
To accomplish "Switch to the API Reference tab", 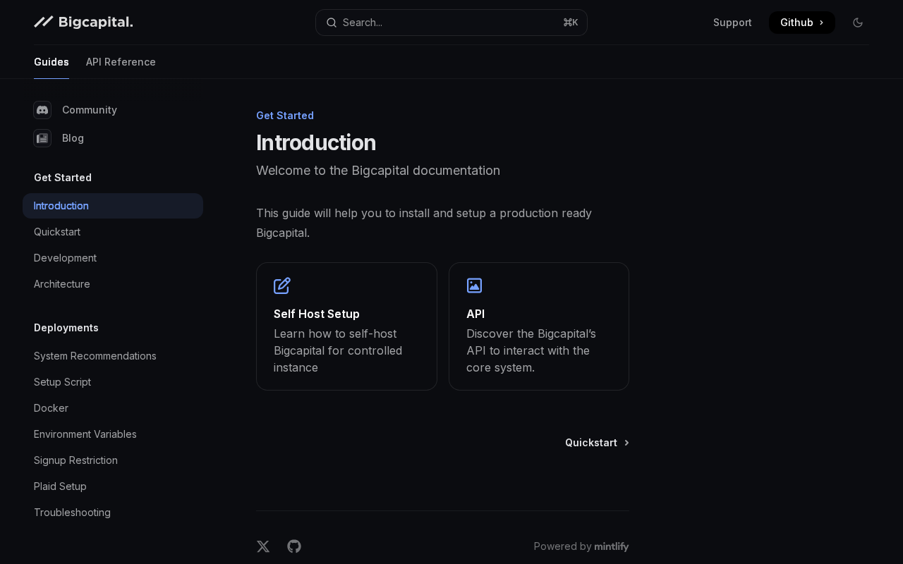I will [x=121, y=62].
